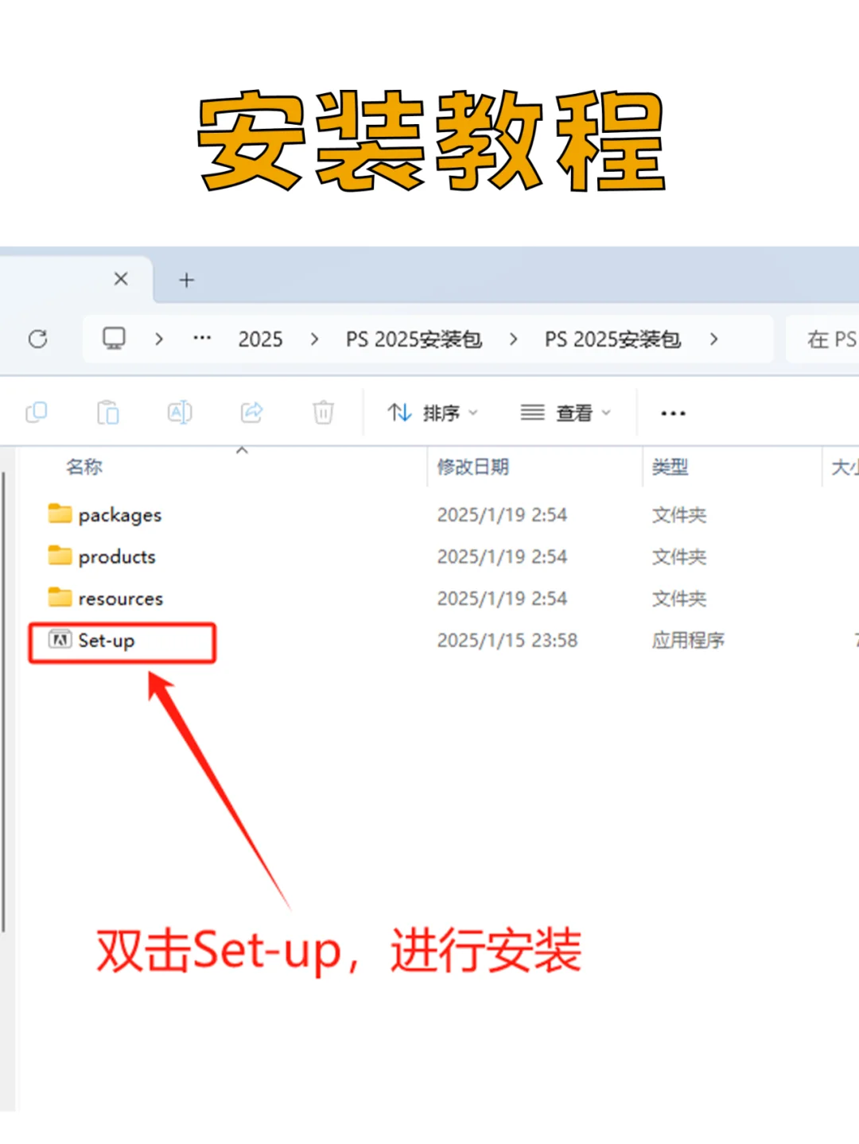The height and width of the screenshot is (1144, 859).
Task: Select the Copy icon on the toolbar
Action: 37,413
